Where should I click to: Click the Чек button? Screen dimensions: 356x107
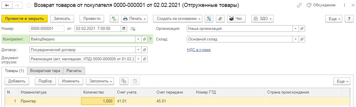236,19
